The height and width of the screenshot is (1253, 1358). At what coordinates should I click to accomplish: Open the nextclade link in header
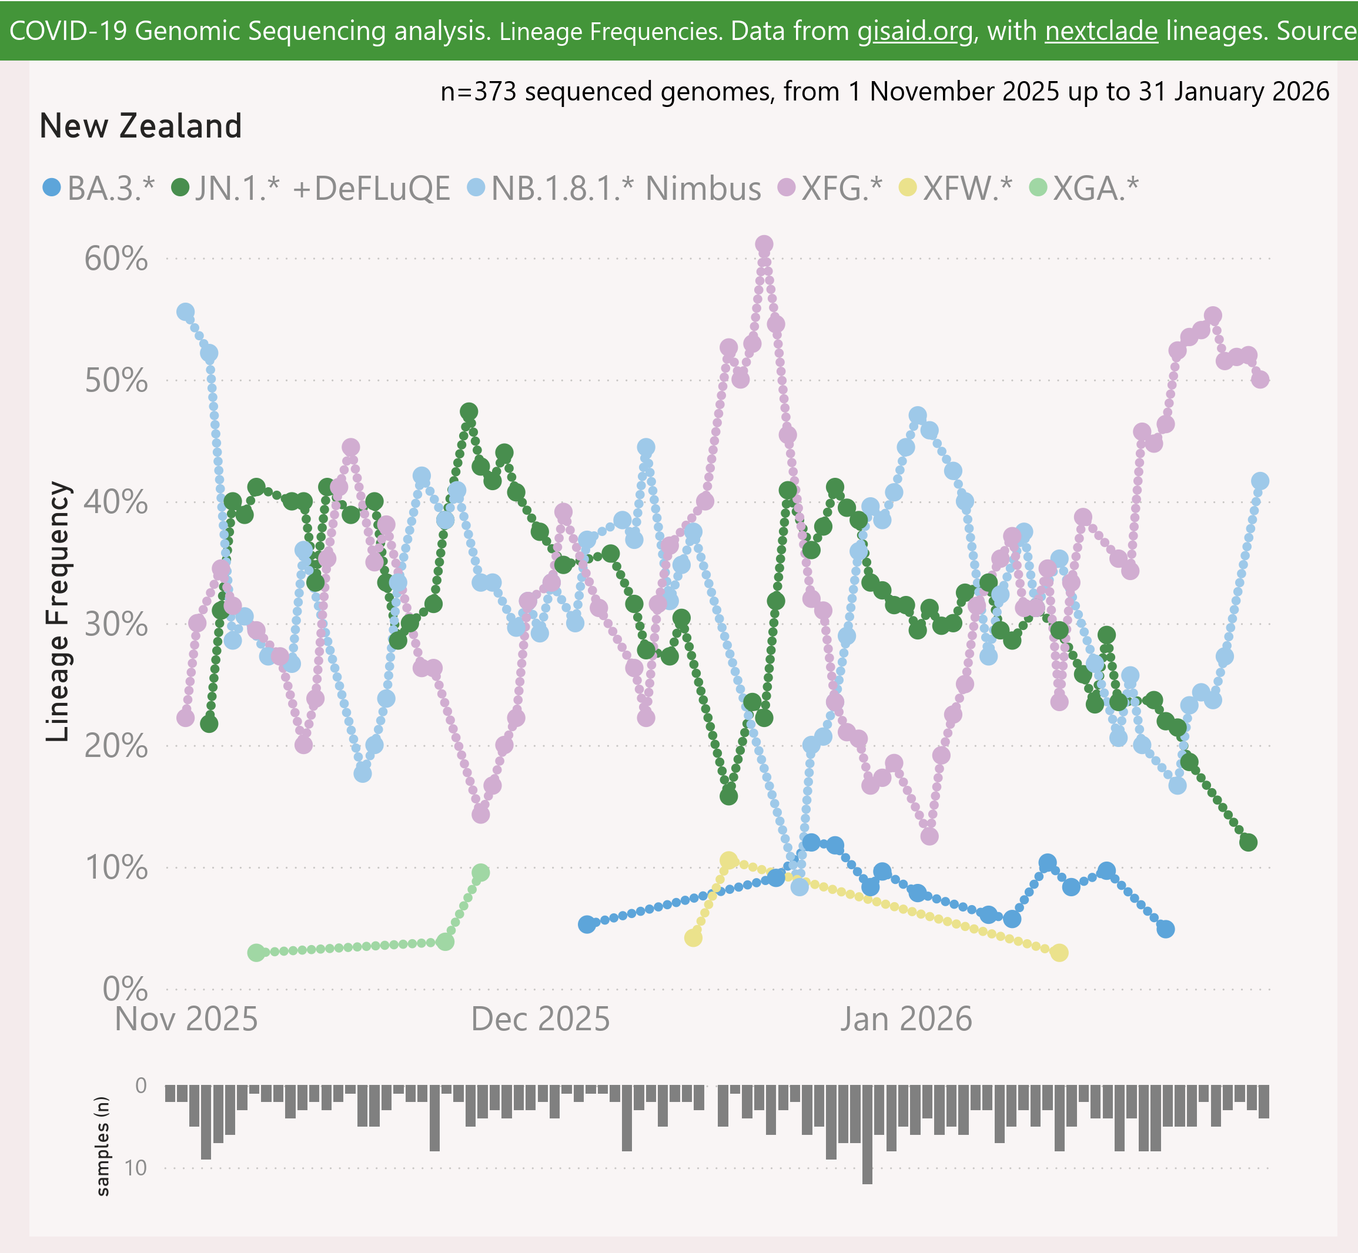tap(1101, 31)
